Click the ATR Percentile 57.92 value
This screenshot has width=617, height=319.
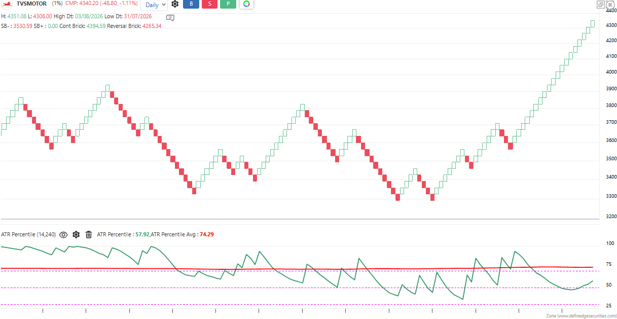pos(142,234)
